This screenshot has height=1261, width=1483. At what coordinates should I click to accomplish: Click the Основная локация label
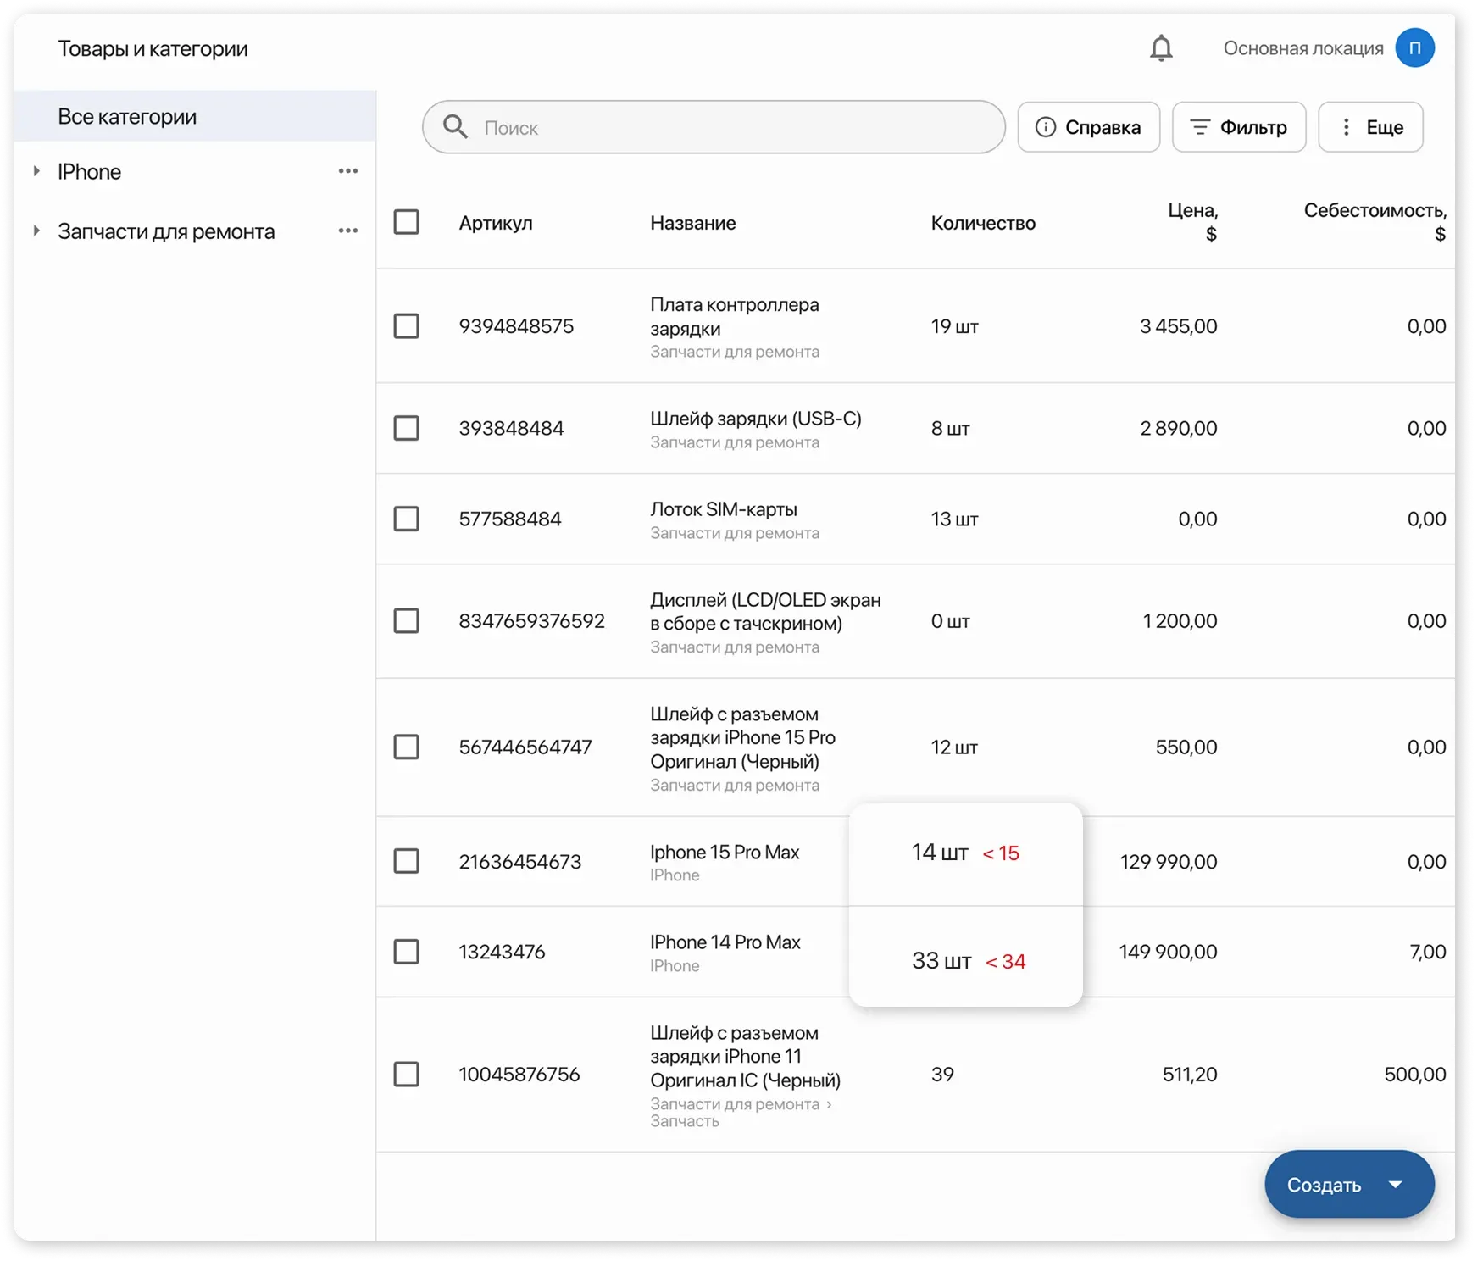click(x=1302, y=48)
